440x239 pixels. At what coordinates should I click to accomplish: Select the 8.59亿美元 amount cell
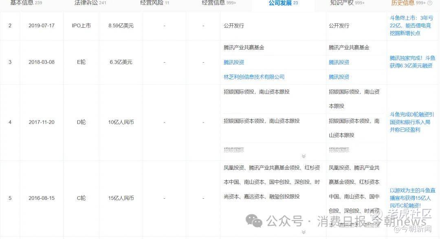coord(121,26)
